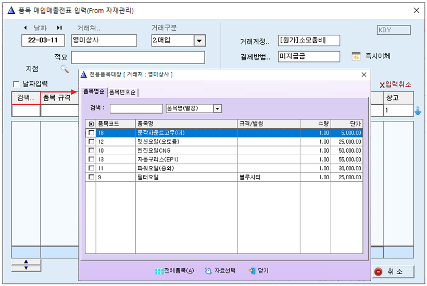427x286 pixels.
Task: Click the 검색 input field in the dialog
Action: [136, 108]
